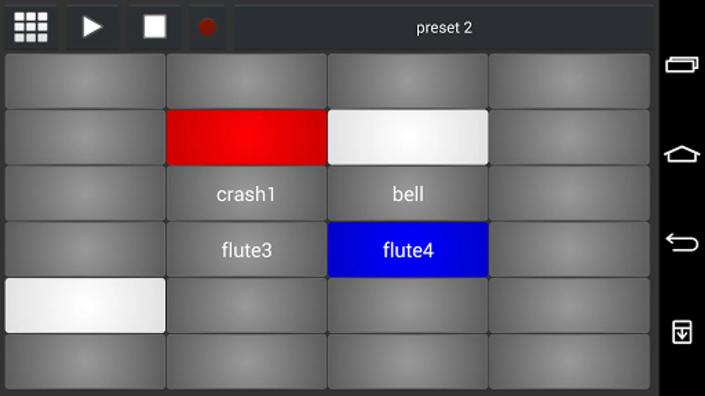
Task: Go to Android home screen
Action: (682, 154)
